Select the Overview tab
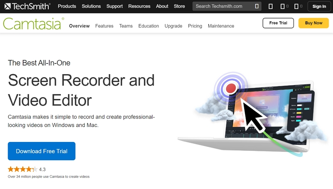 tap(79, 26)
